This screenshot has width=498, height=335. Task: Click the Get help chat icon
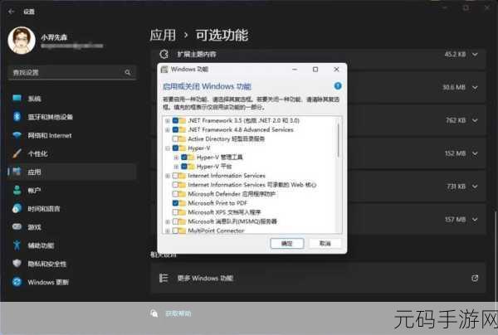click(x=154, y=313)
